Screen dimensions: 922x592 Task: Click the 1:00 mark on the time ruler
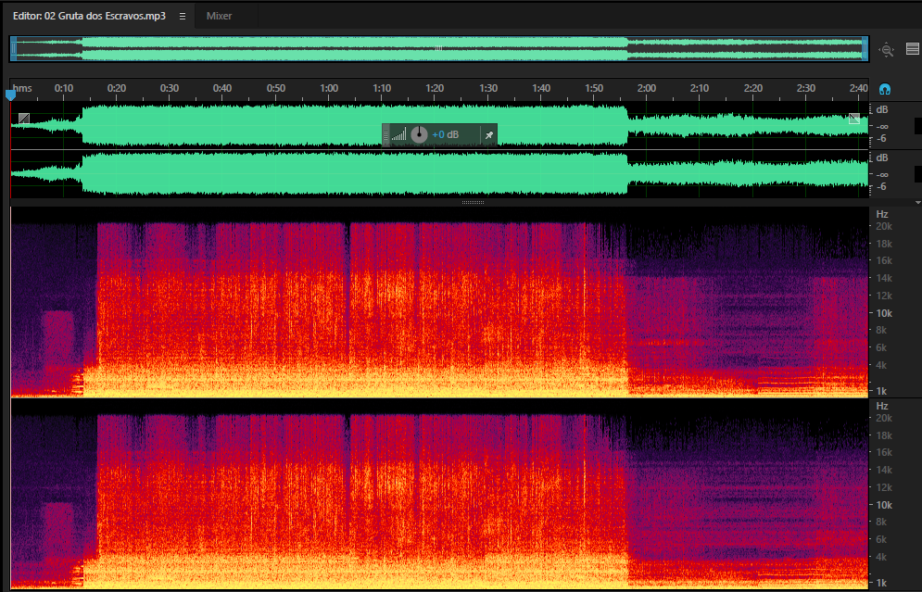click(x=329, y=88)
